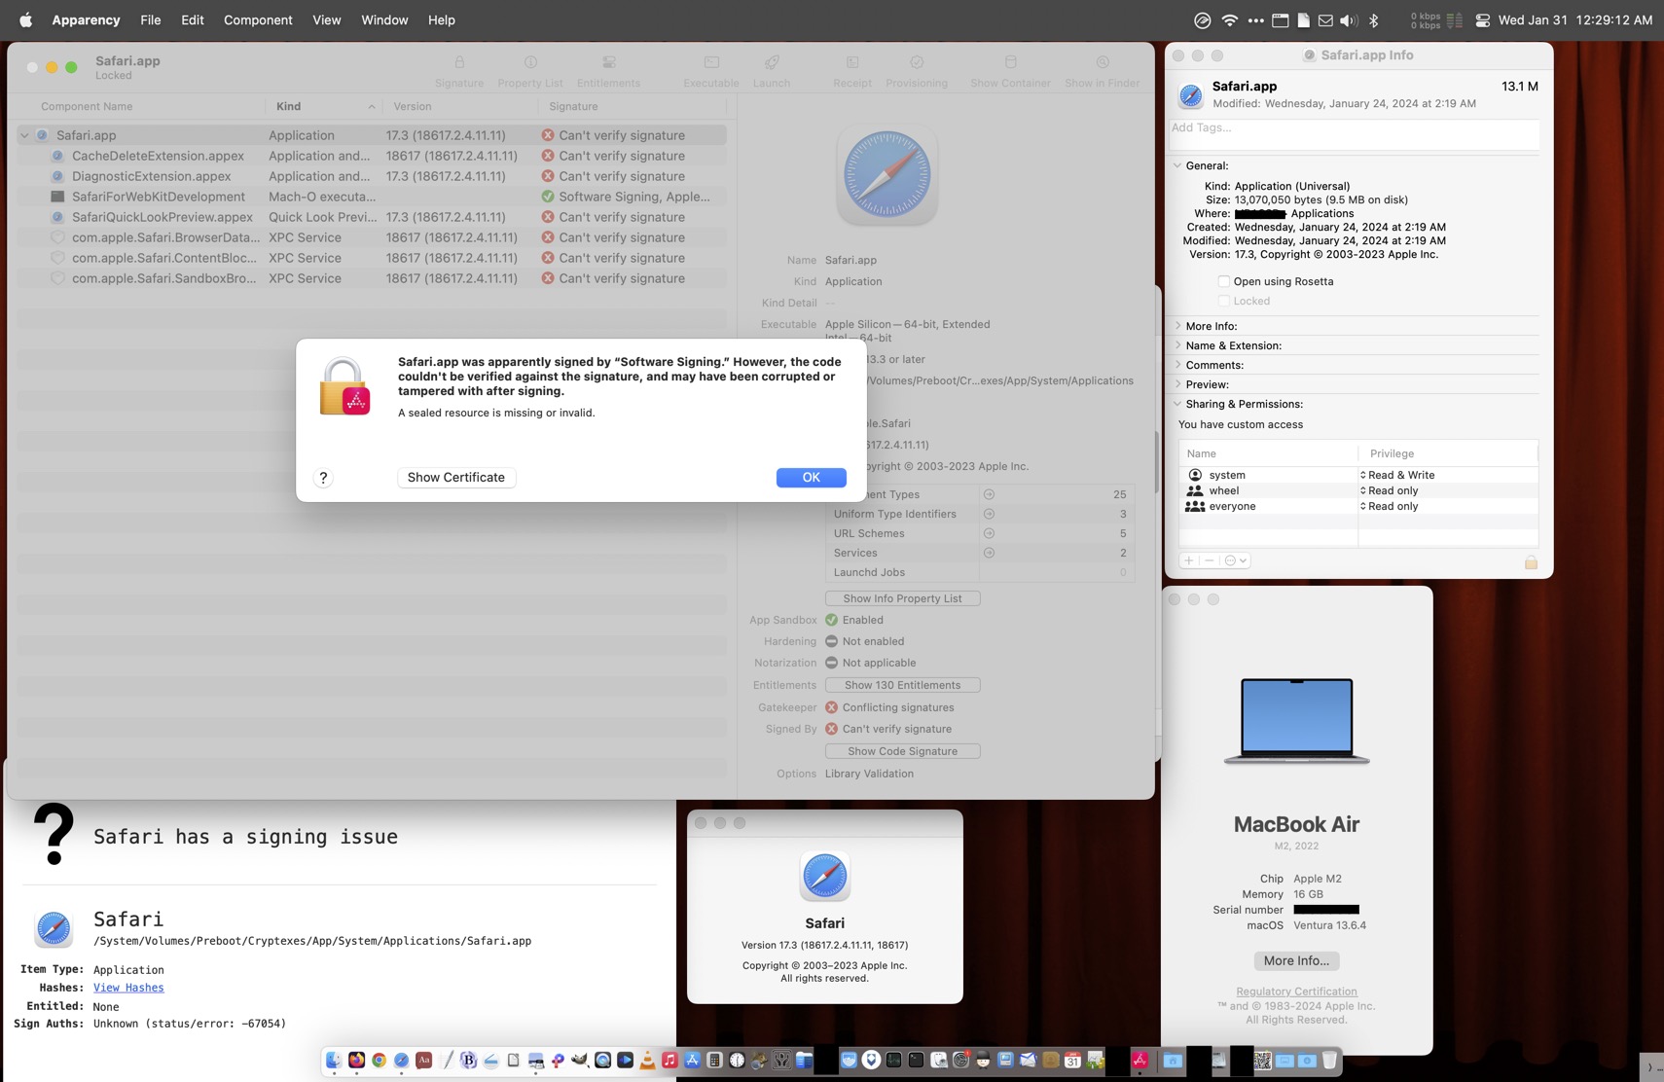Change the wheel privilege popup
The height and width of the screenshot is (1082, 1664).
[1390, 490]
